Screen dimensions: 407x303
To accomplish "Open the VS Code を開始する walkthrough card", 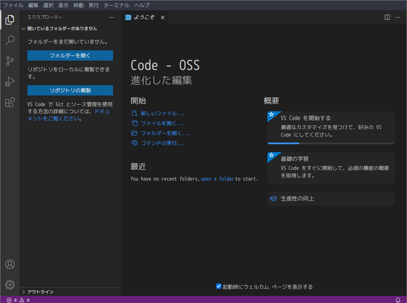I will [331, 128].
